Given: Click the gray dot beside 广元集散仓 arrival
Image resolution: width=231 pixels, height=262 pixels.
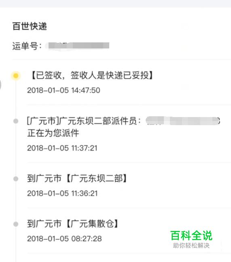Looking at the screenshot, I should [x=16, y=224].
